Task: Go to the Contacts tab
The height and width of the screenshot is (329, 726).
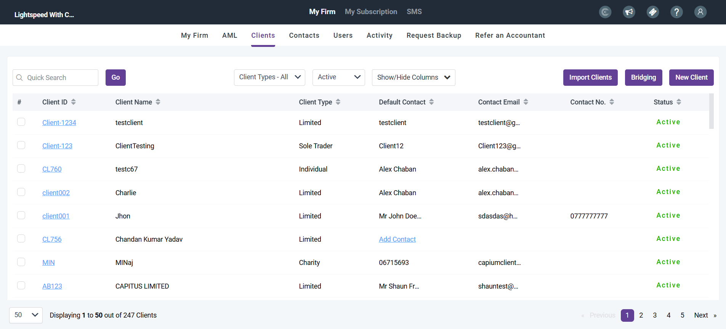Action: pos(304,35)
